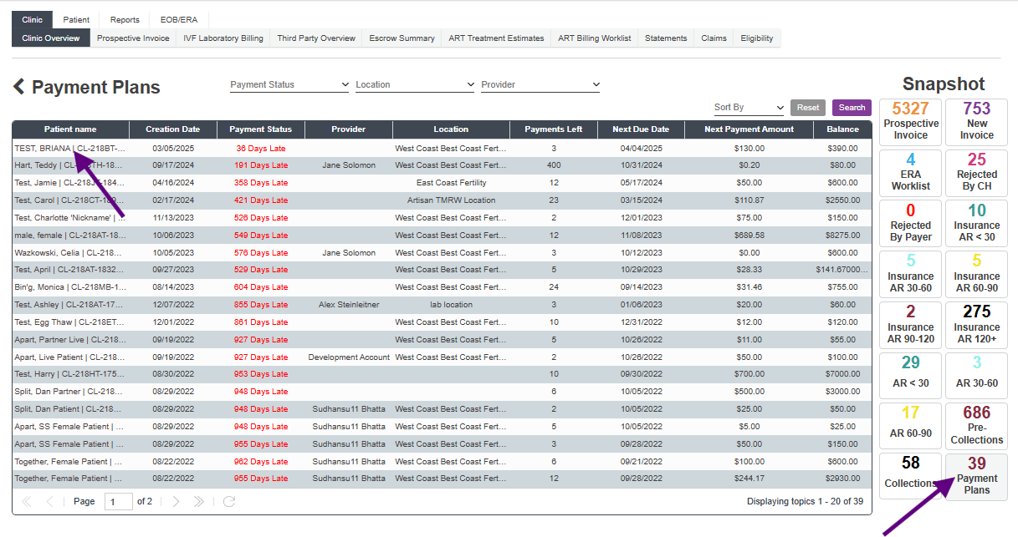Expand the Location filter dropdown
1018x537 pixels.
415,84
